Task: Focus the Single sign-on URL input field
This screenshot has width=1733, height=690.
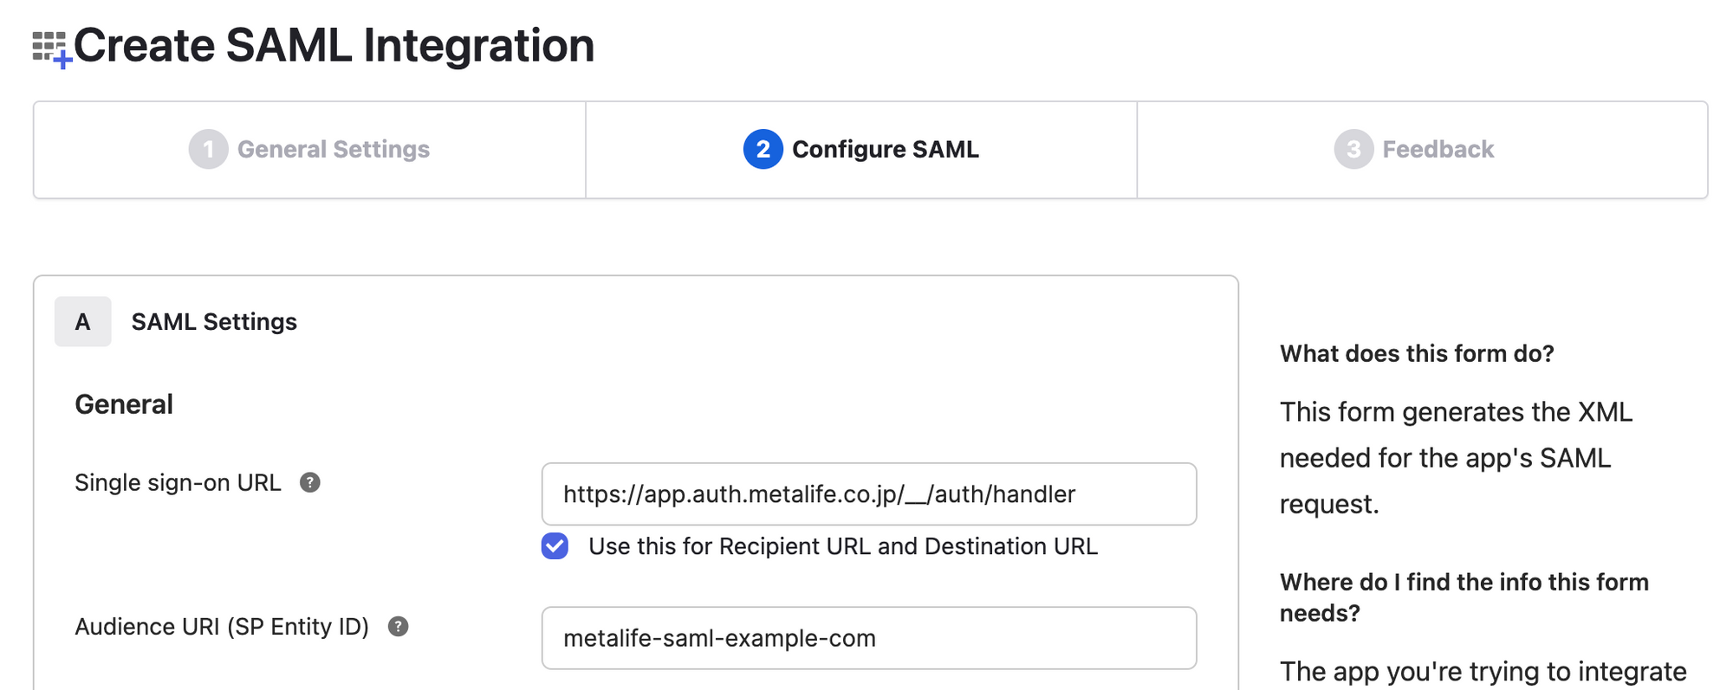Action: (x=869, y=493)
